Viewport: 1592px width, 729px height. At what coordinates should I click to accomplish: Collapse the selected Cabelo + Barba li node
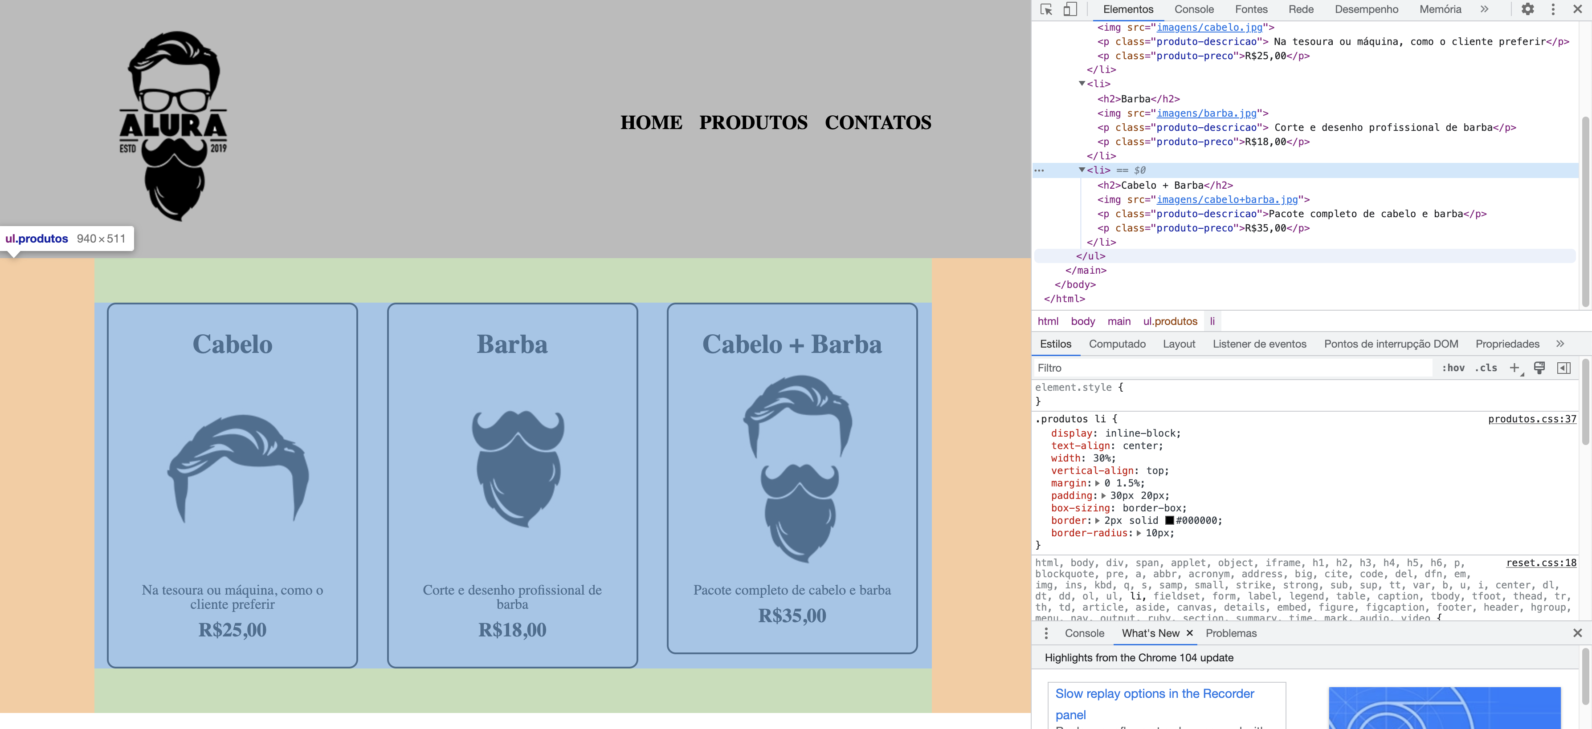pos(1082,170)
